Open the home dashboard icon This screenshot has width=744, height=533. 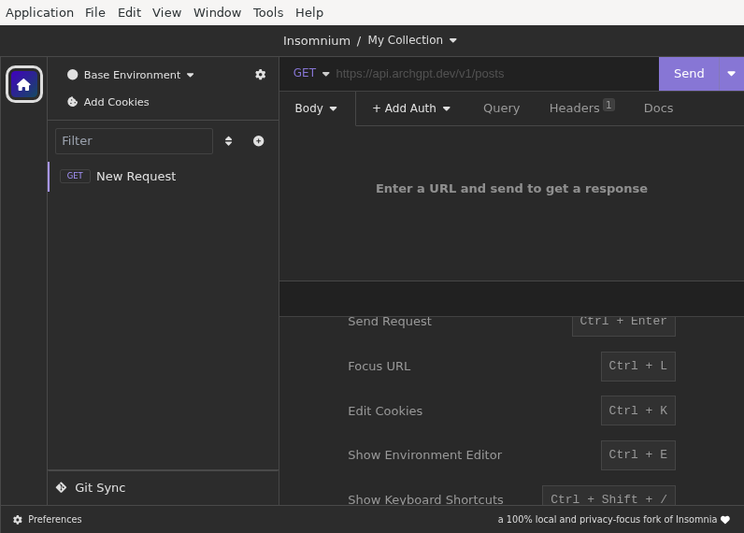(x=23, y=84)
